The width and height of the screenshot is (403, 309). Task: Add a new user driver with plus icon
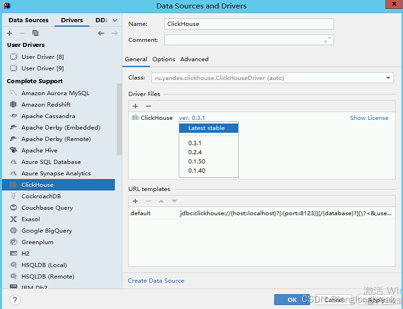[9, 33]
